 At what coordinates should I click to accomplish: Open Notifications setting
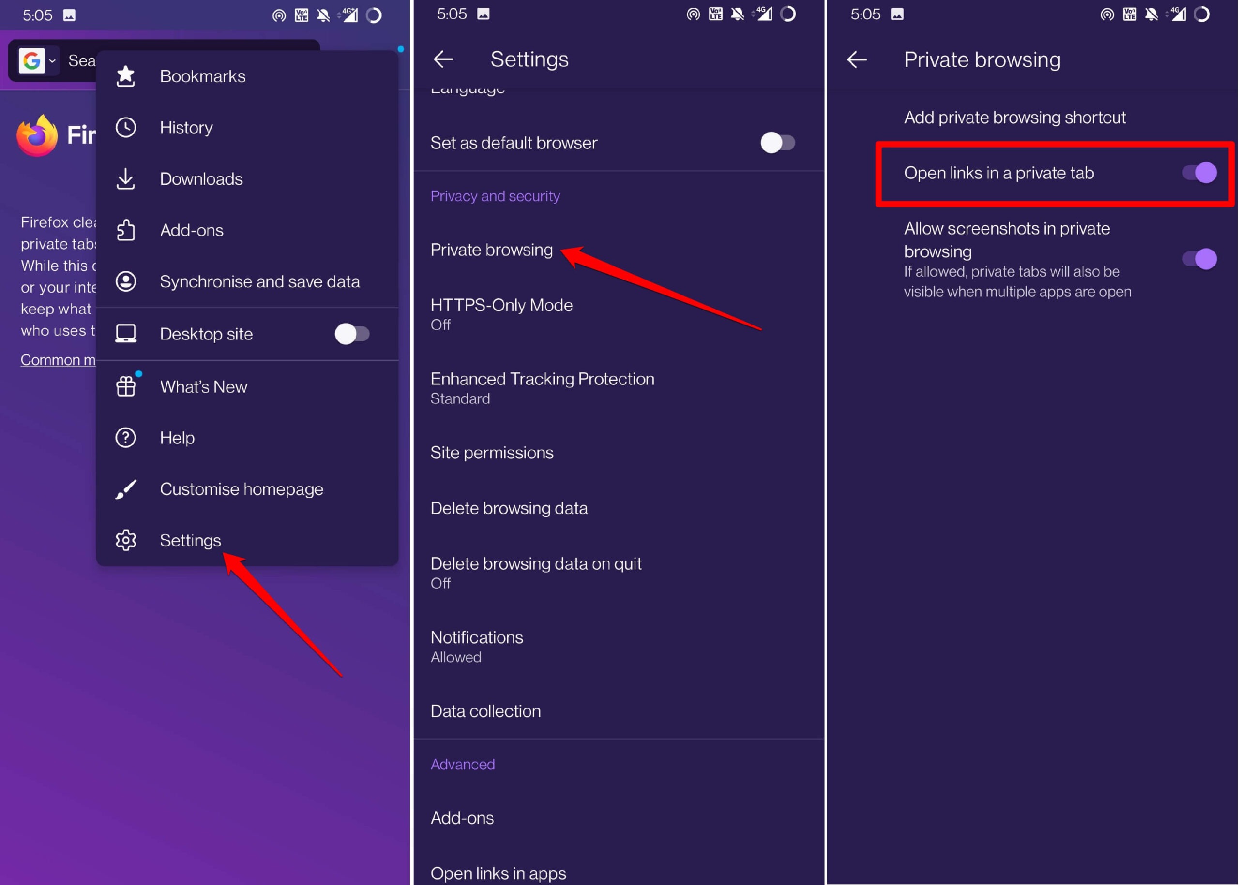pyautogui.click(x=619, y=646)
